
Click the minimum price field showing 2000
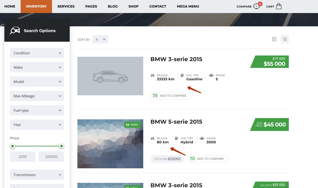click(23, 157)
